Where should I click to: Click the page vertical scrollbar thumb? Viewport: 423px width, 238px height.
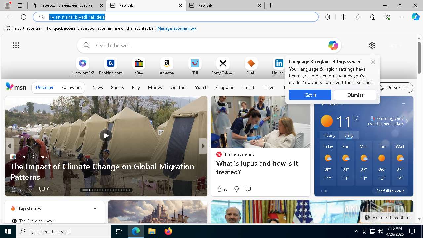(x=419, y=58)
